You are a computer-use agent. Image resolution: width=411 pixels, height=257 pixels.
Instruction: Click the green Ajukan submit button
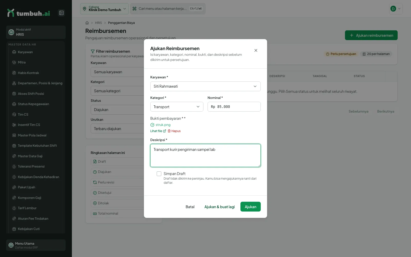coord(250,207)
